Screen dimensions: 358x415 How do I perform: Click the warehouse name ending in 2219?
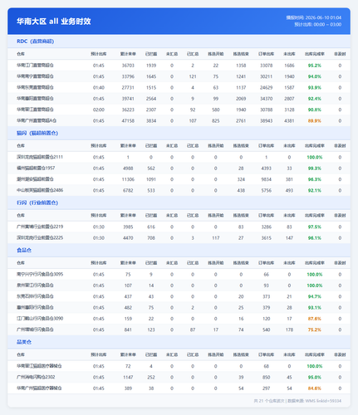(40, 227)
